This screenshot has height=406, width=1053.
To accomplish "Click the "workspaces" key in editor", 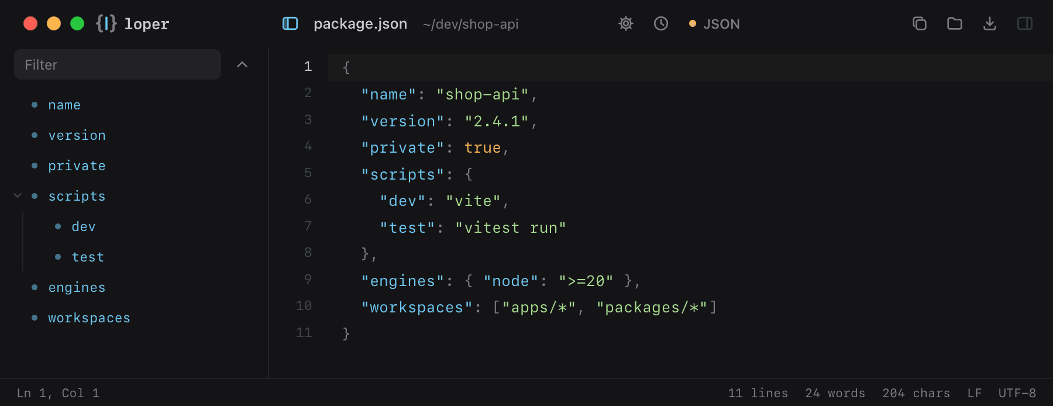I will (x=417, y=307).
